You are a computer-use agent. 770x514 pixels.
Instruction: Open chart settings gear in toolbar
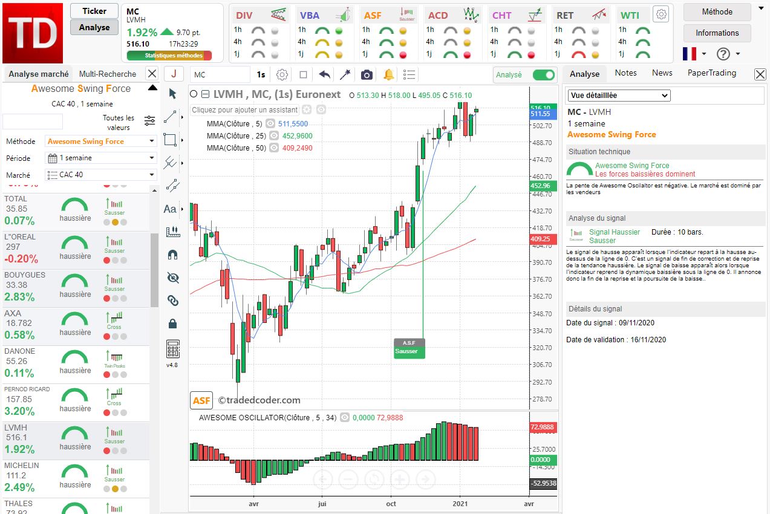click(282, 74)
